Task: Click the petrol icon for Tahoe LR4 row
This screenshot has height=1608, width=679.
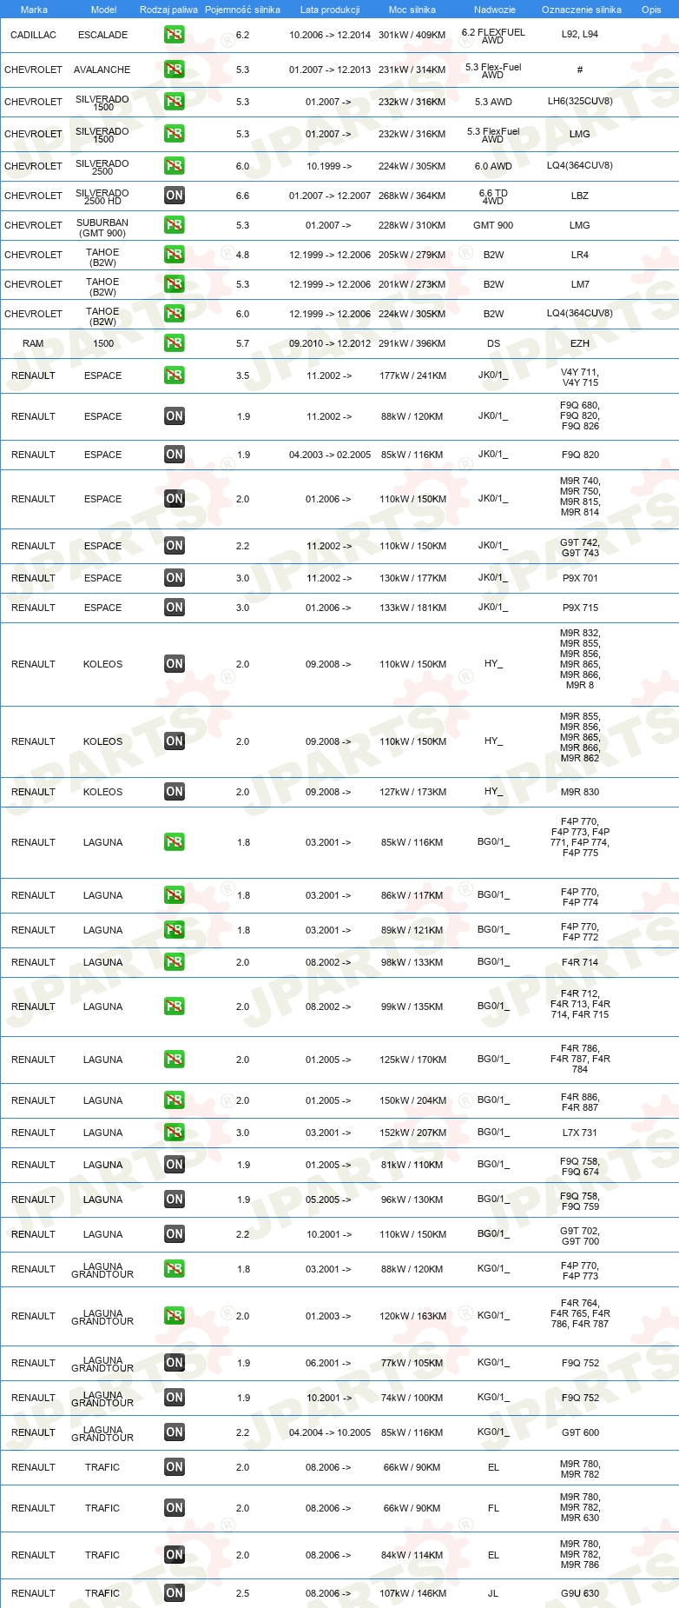Action: 174,255
